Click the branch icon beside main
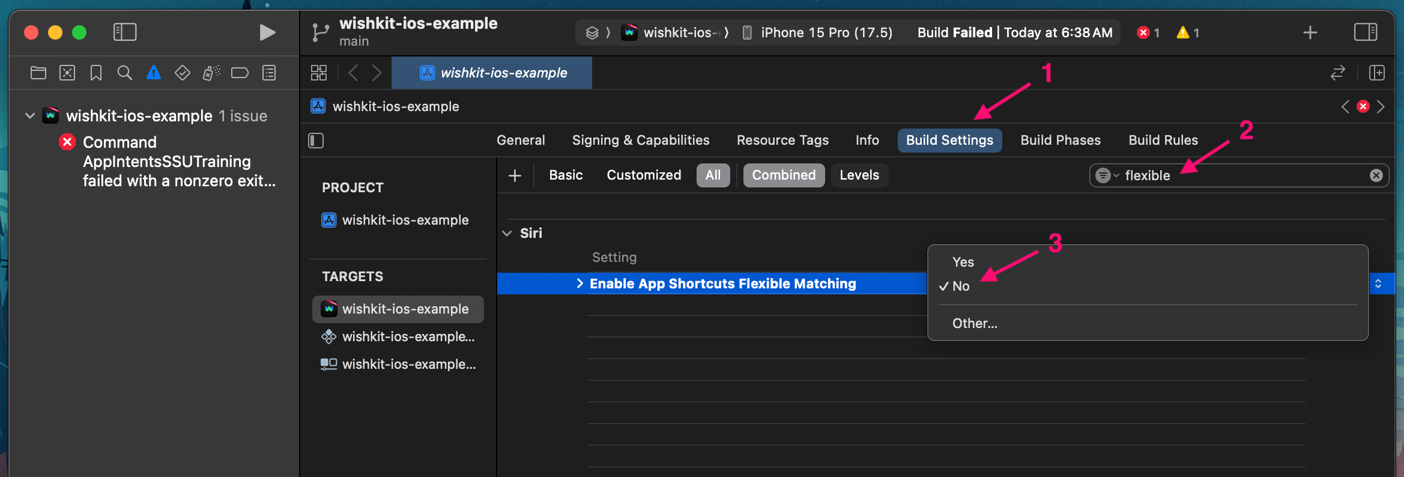The image size is (1404, 477). coord(321,32)
